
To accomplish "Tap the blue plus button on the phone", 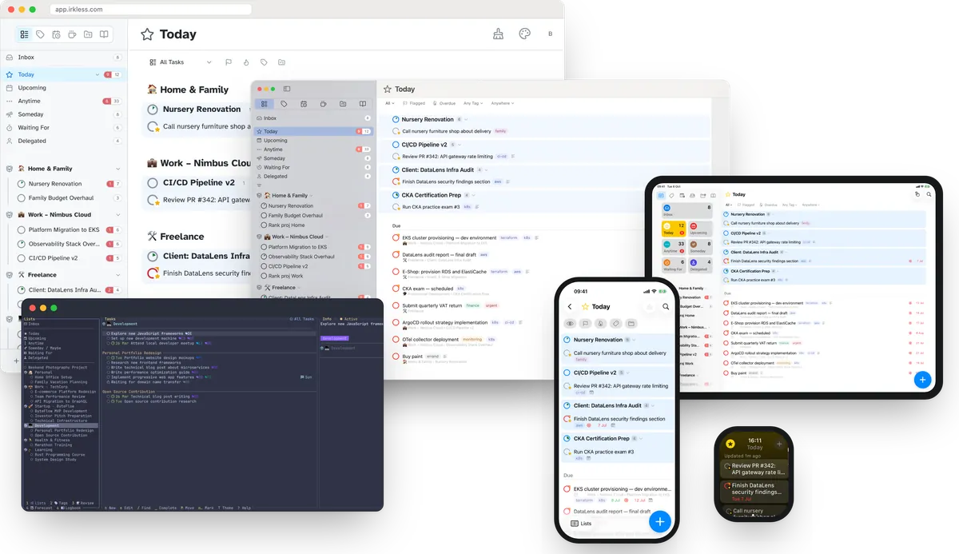I will coord(659,522).
